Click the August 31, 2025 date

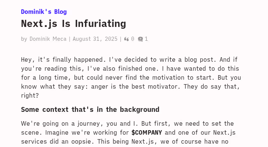click(x=95, y=39)
